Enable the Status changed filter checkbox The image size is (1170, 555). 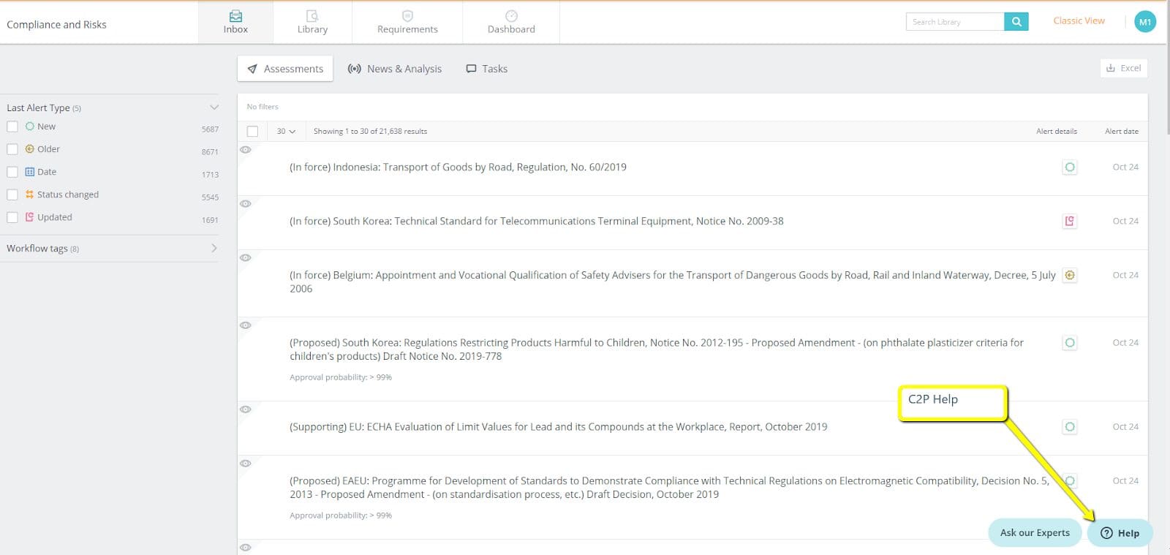pyautogui.click(x=12, y=195)
